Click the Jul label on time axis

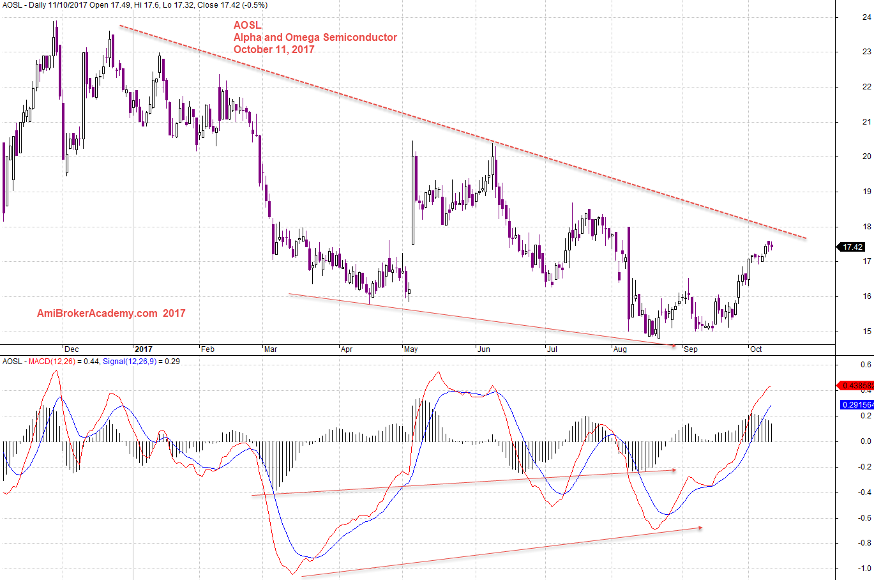[x=552, y=349]
